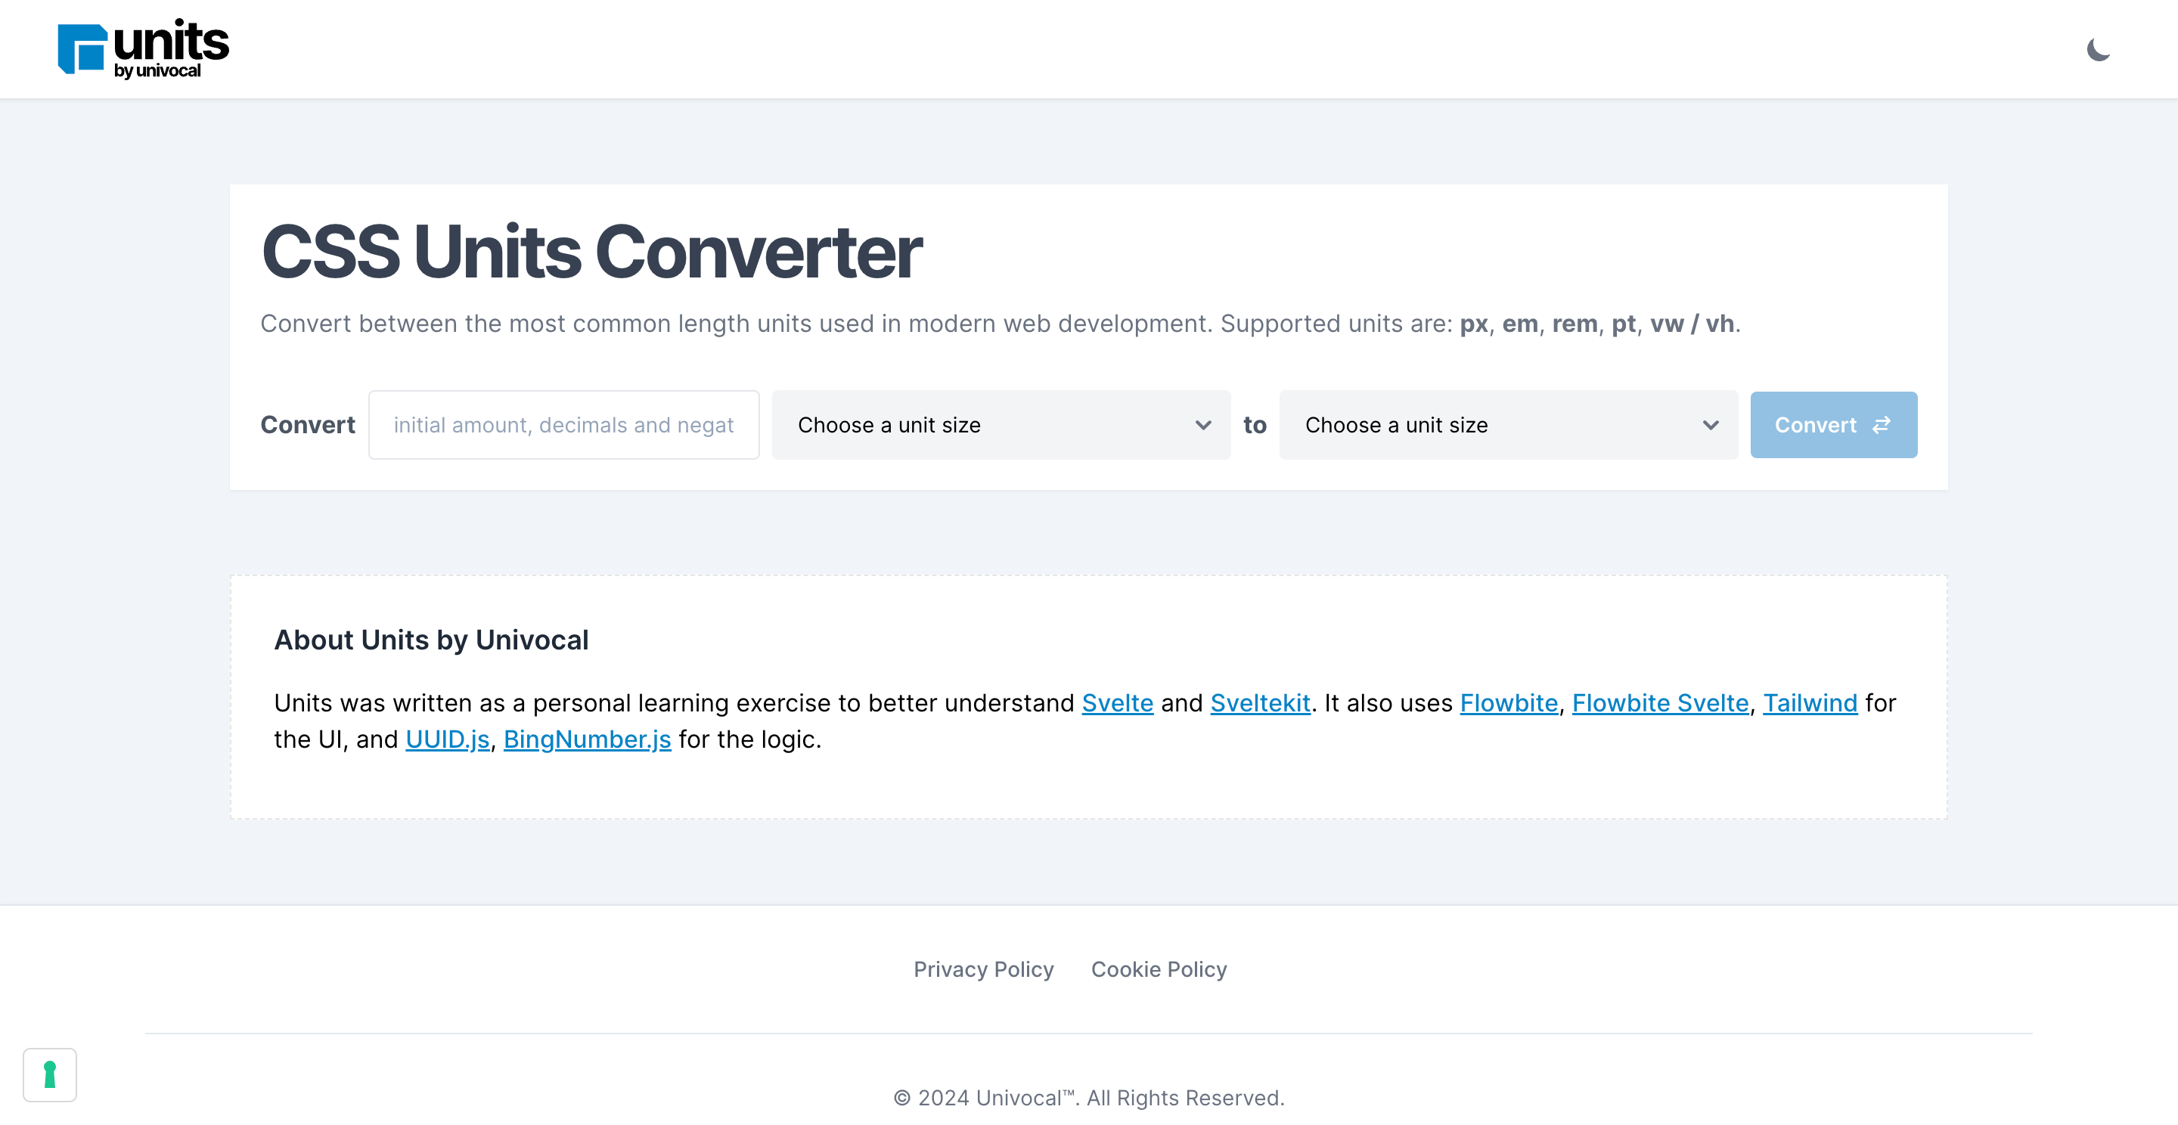Click the Units by Univocal logo

(x=143, y=49)
